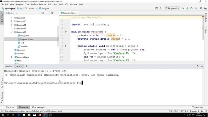Screen dimensions: 208x117
Task: Open the Structure side tool window
Action: tap(2, 82)
